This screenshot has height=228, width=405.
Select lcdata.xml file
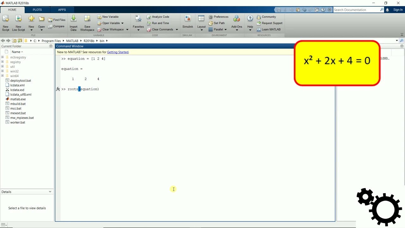point(17,85)
